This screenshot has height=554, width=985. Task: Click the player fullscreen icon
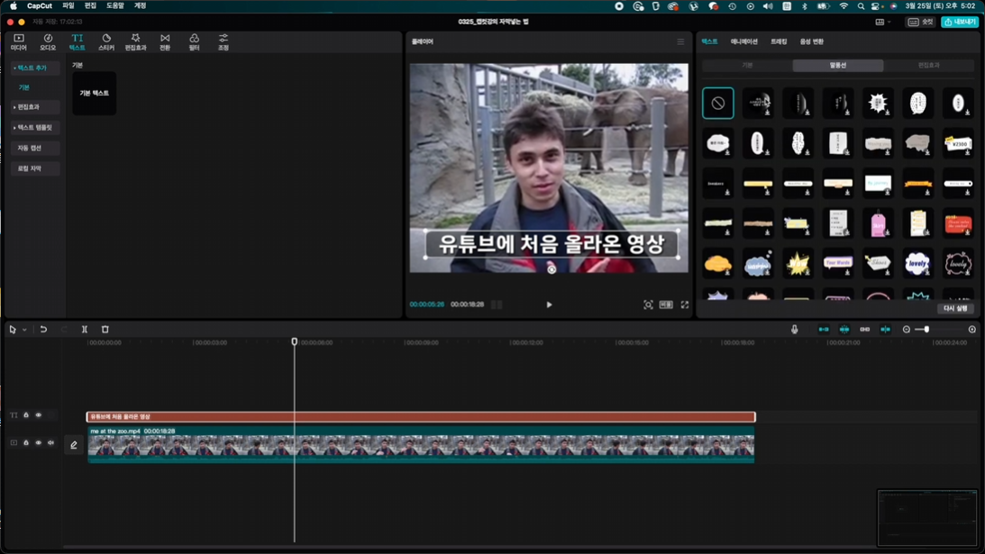point(685,304)
